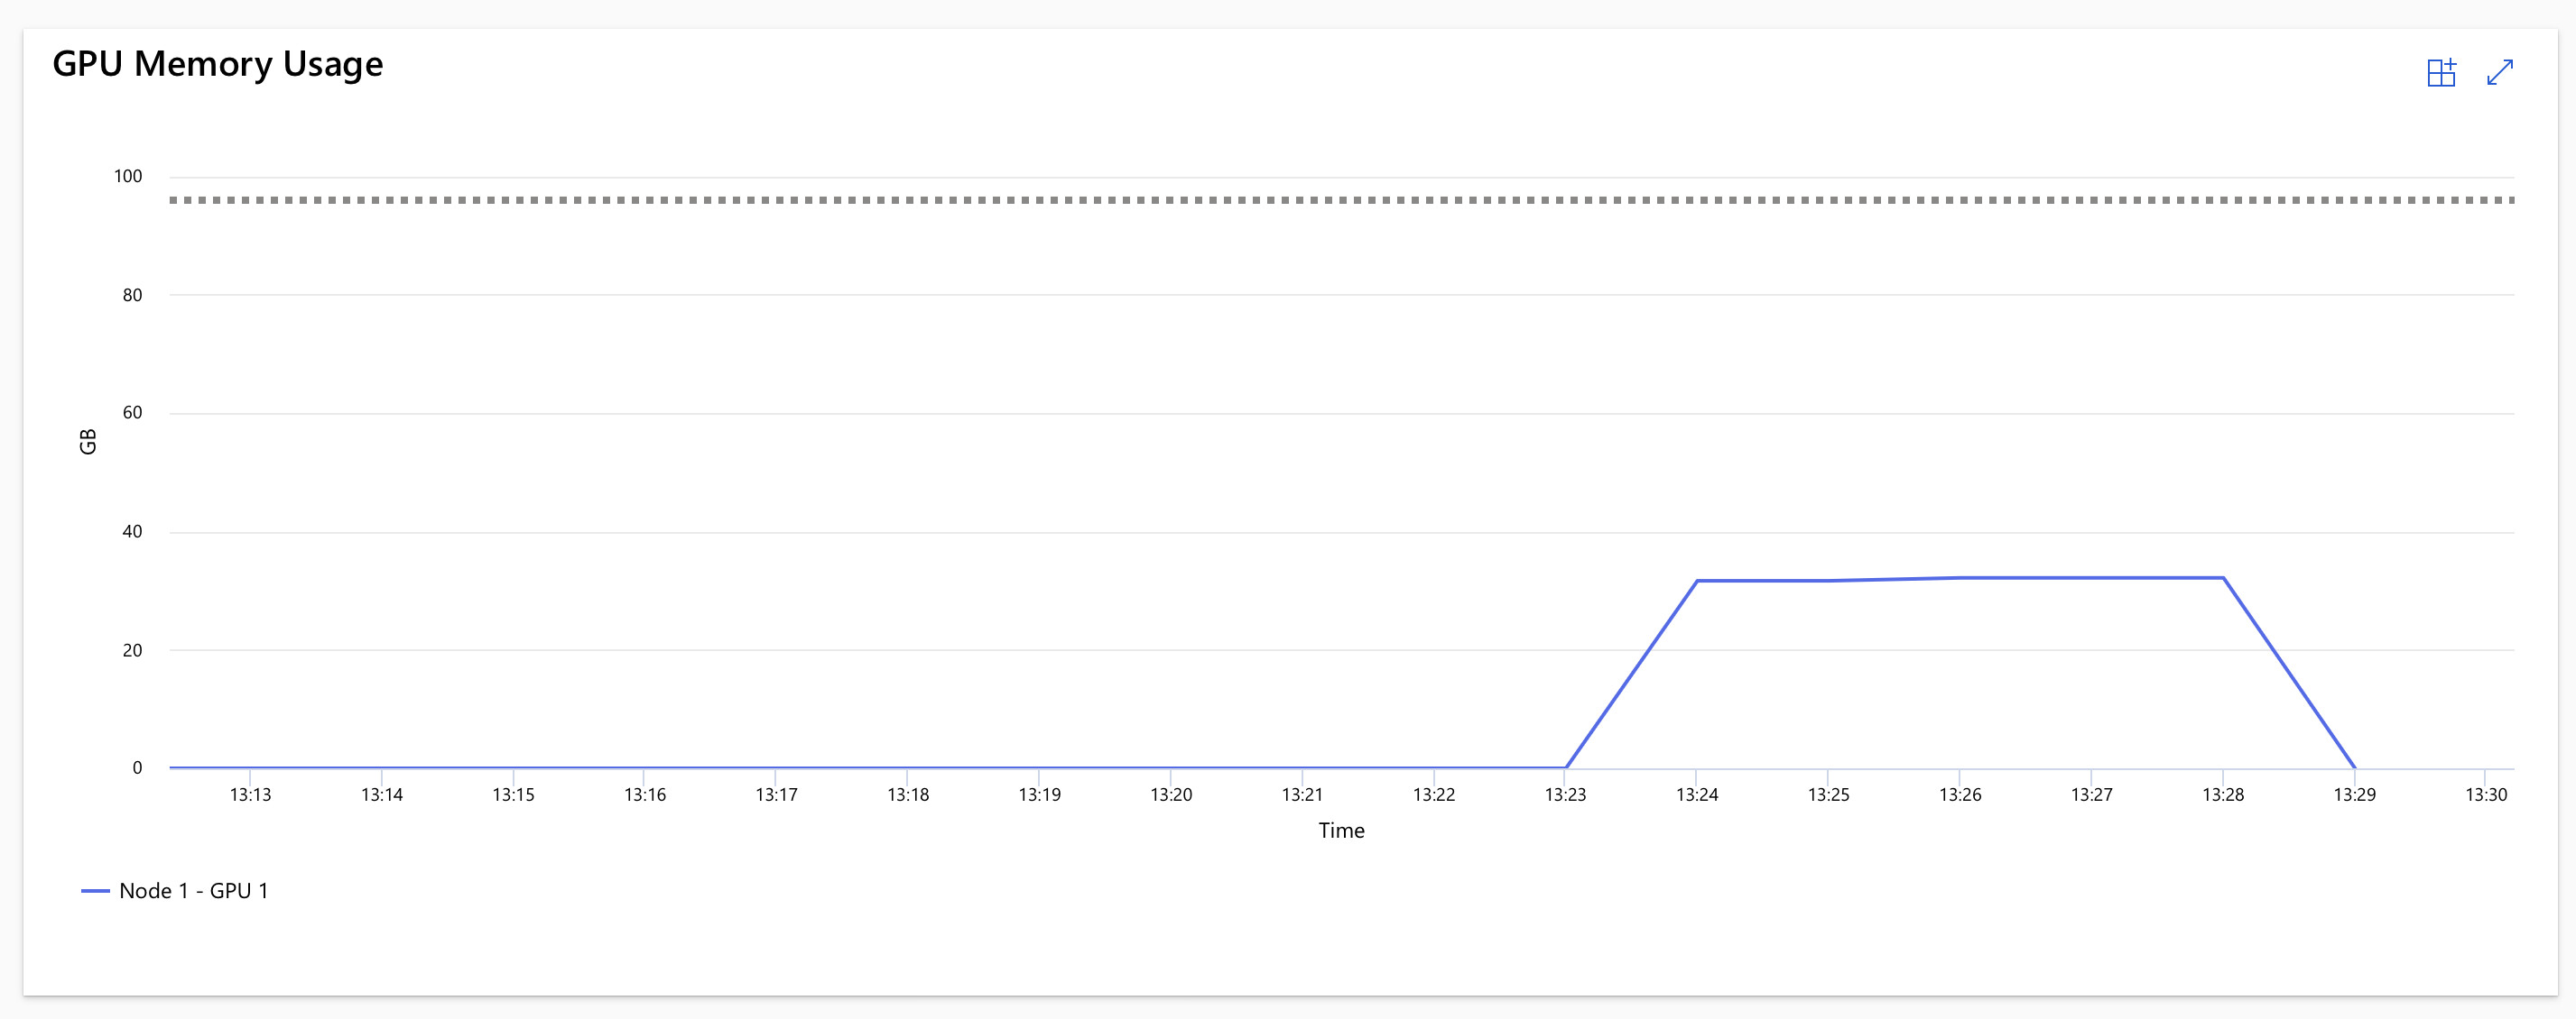Click the 60 value on the GB axis
The width and height of the screenshot is (2576, 1019).
tap(132, 413)
